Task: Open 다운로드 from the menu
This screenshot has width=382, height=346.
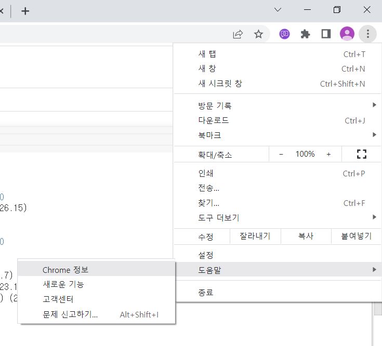Action: 278,120
